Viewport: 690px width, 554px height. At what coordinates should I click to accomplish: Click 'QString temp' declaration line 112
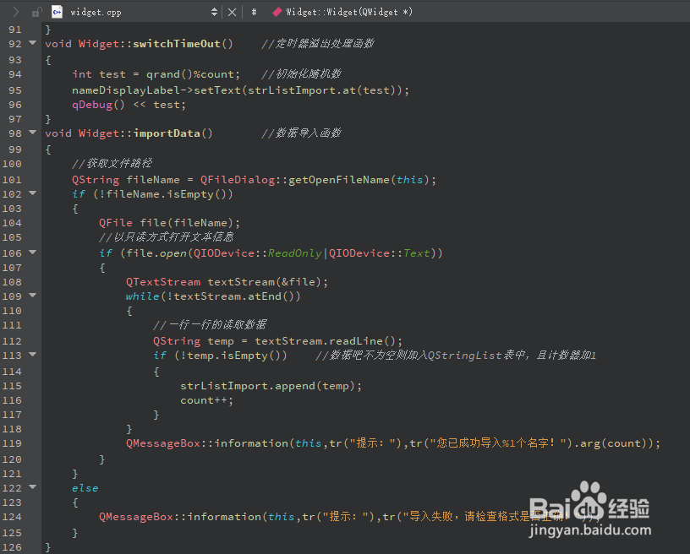click(x=193, y=341)
